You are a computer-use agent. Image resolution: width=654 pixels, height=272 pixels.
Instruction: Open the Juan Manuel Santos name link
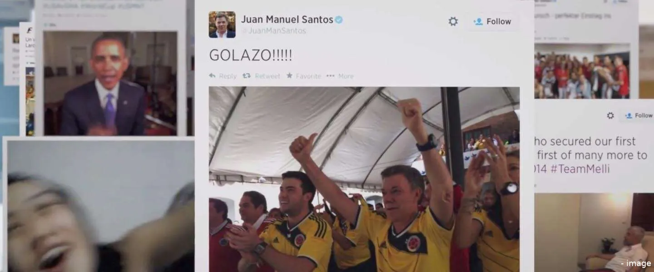click(287, 19)
